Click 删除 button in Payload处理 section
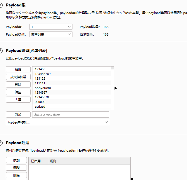The height and width of the screenshot is (180, 187). tap(16, 175)
